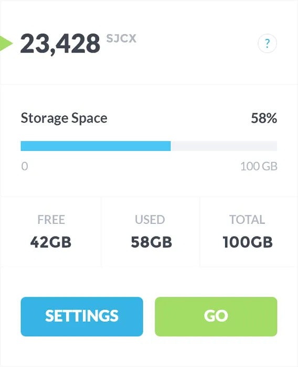298x367 pixels.
Task: Click the 58GB used value
Action: pos(151,242)
